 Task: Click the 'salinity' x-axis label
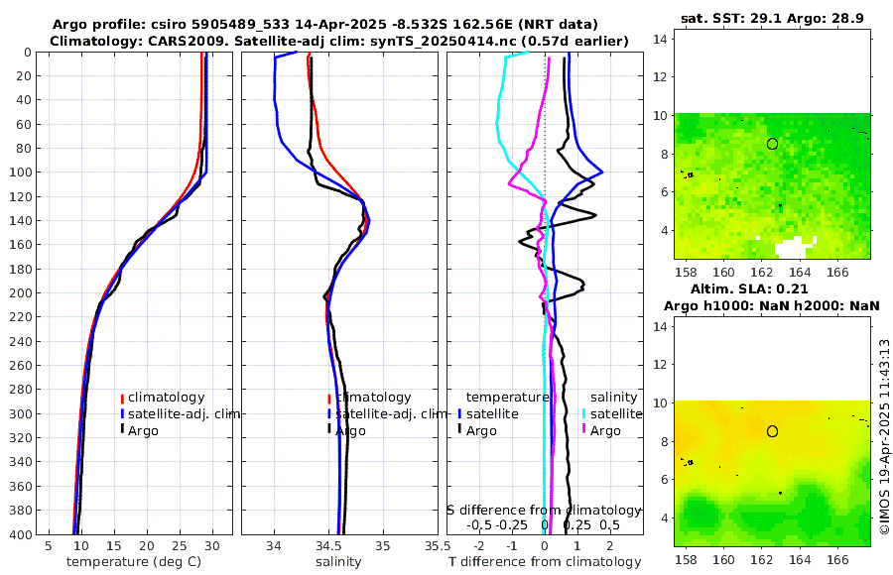pyautogui.click(x=338, y=562)
